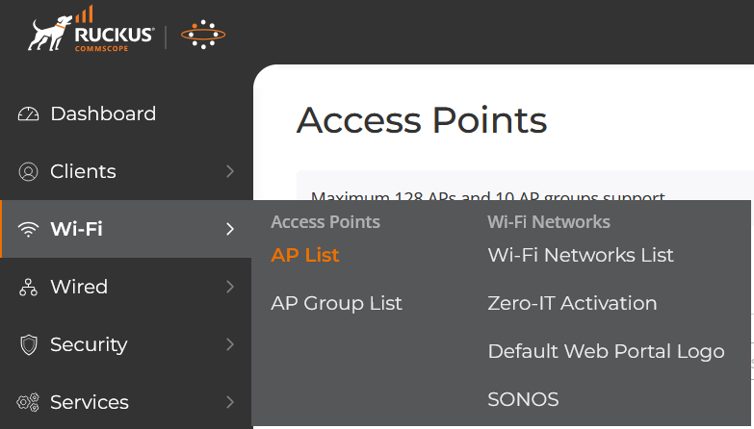Navigate to Dashboard in sidebar
The width and height of the screenshot is (754, 429).
point(102,114)
